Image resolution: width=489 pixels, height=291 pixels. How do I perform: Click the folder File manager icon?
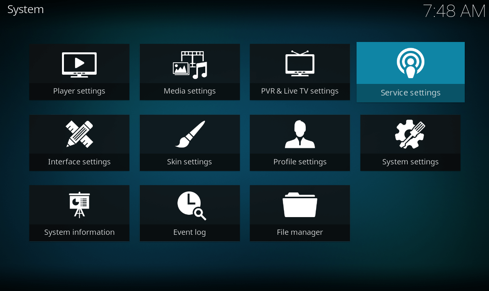click(x=300, y=205)
